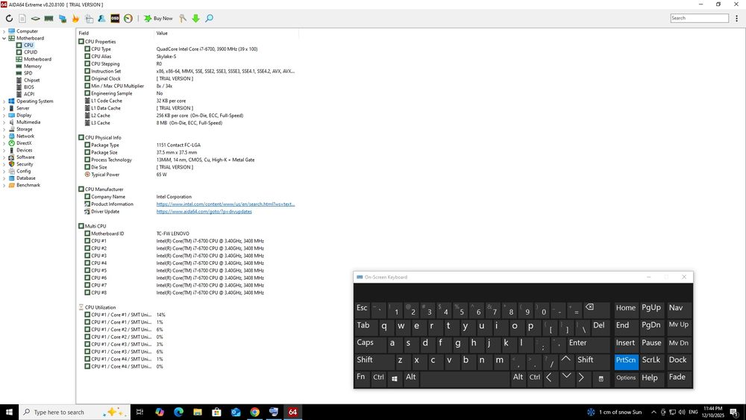Select Memory under Motherboard tree
746x420 pixels.
32,66
